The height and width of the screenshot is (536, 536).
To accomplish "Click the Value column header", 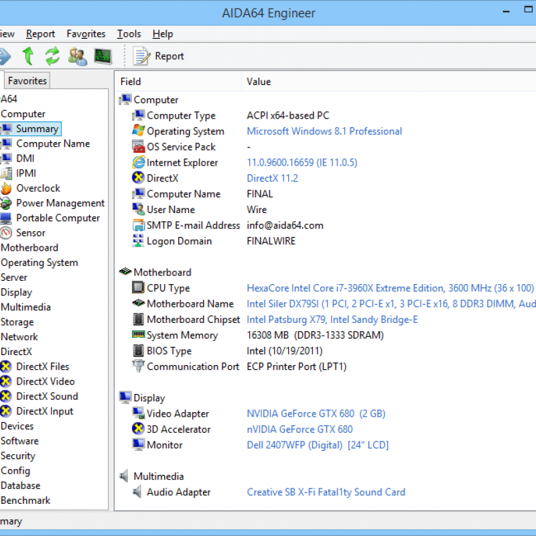I will [x=259, y=82].
